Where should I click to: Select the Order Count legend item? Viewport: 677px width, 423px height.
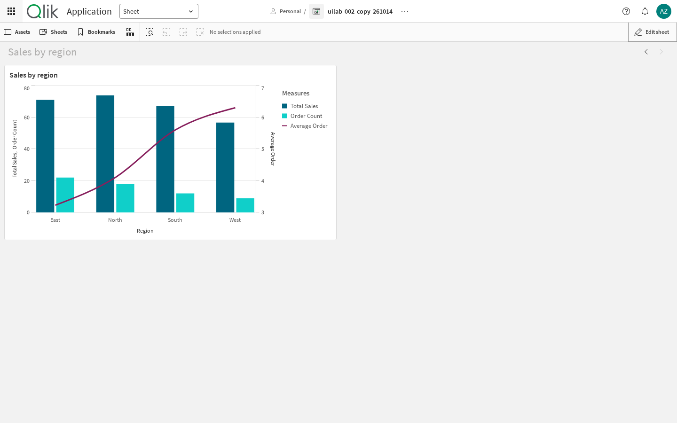[302, 116]
